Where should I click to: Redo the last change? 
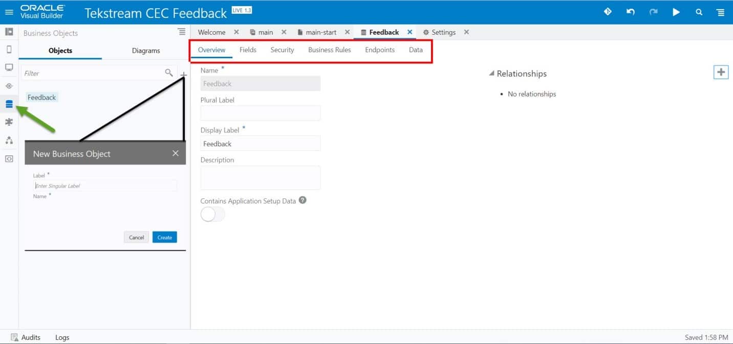653,12
